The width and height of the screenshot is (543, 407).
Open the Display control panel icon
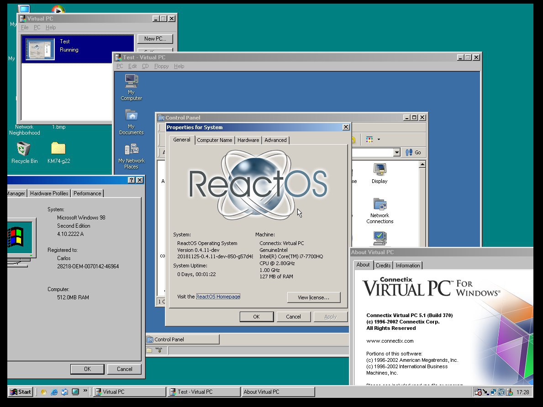point(380,173)
